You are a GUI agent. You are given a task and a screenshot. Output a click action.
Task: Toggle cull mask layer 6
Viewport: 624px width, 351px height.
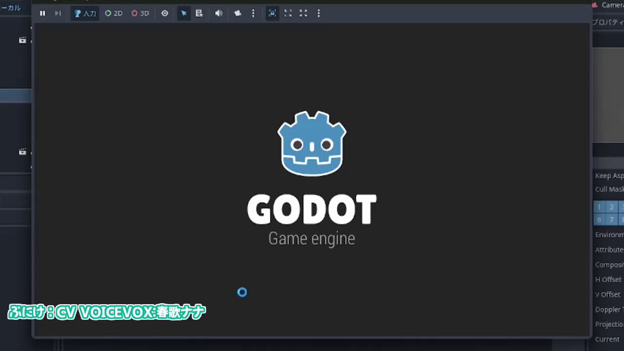[599, 219]
